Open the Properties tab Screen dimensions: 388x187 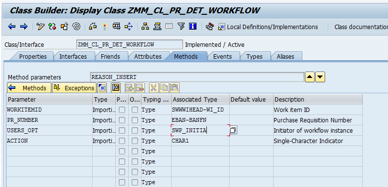coord(33,56)
